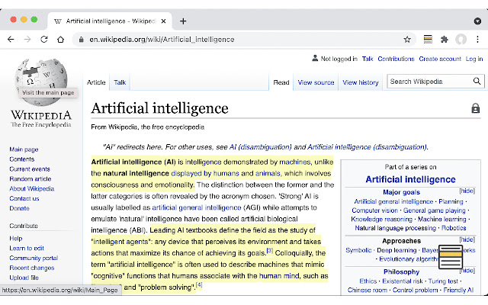This screenshot has height=305, width=488.
Task: Close the Artificial intelligence tab
Action: (x=163, y=21)
